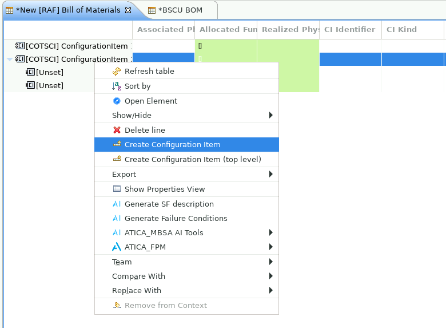Collapse the selected COTSCI ConfigurationItem row
The image size is (446, 328).
[x=9, y=59]
